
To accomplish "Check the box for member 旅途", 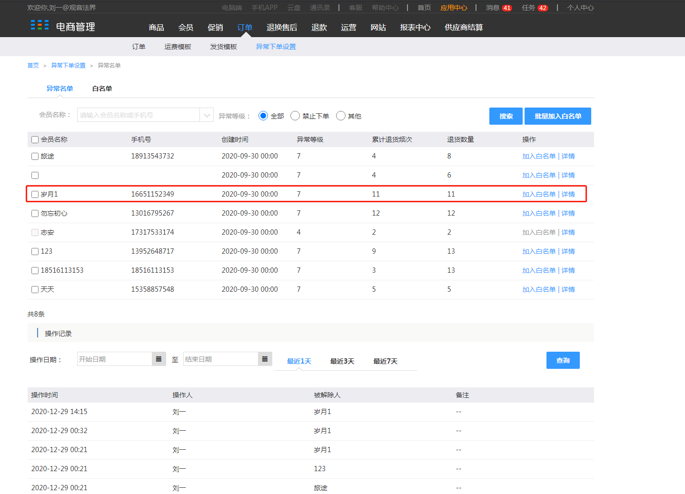I will coord(35,156).
